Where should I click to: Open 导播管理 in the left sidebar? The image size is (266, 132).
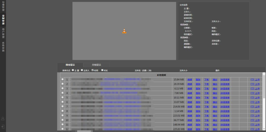(3, 6)
